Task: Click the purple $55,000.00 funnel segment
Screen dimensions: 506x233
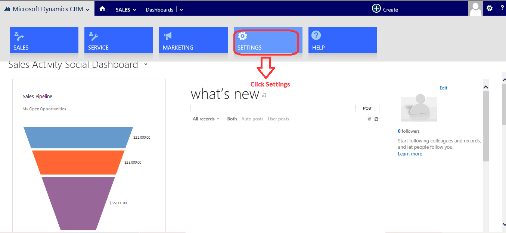Action: [78, 203]
